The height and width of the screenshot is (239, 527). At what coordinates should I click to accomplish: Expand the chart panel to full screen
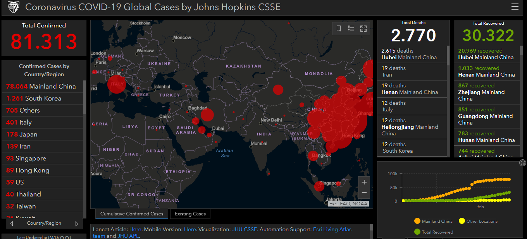click(x=523, y=163)
